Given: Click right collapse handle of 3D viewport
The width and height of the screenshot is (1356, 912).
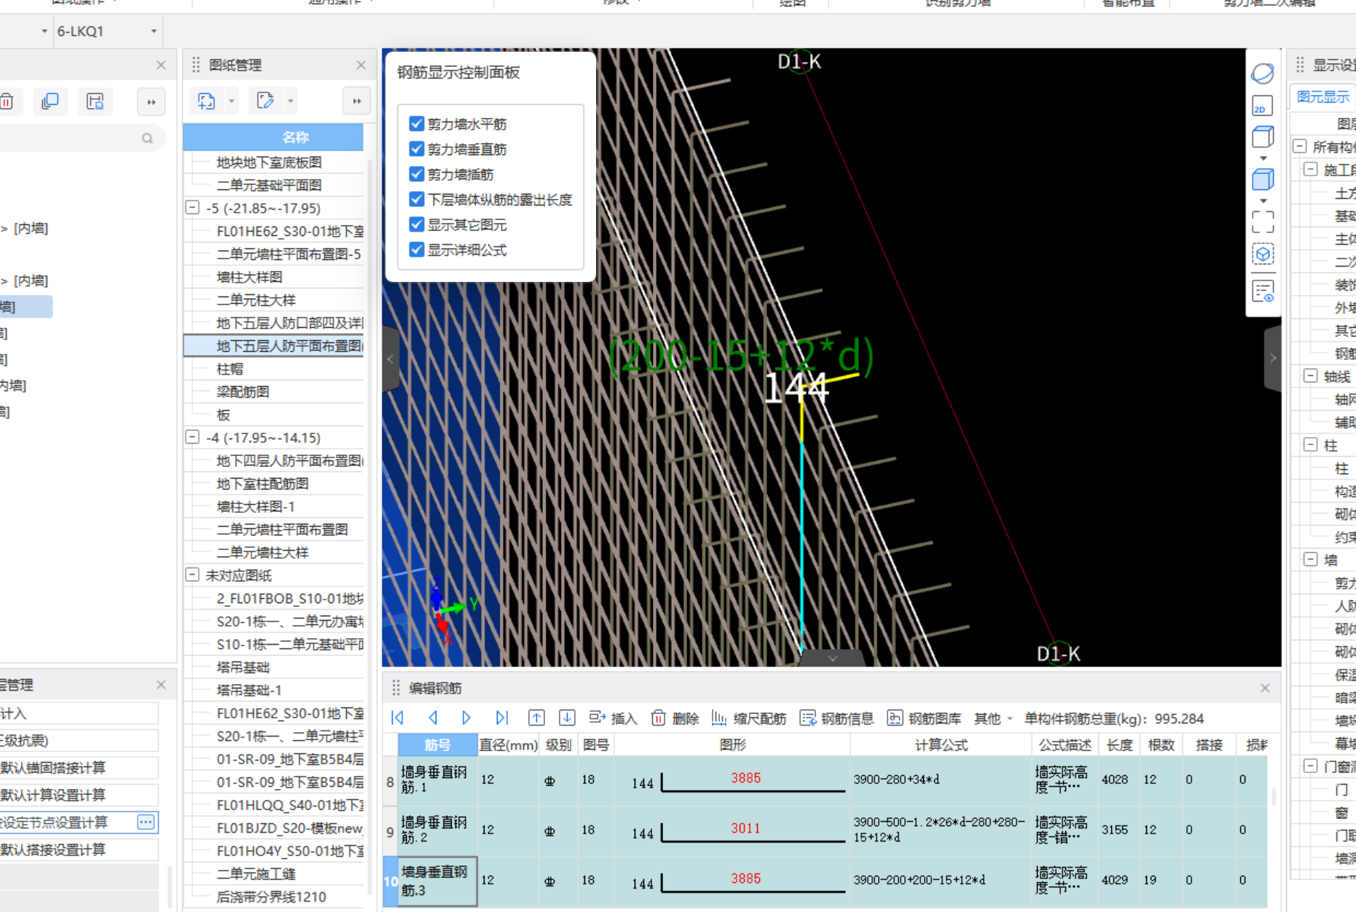Looking at the screenshot, I should (1273, 358).
